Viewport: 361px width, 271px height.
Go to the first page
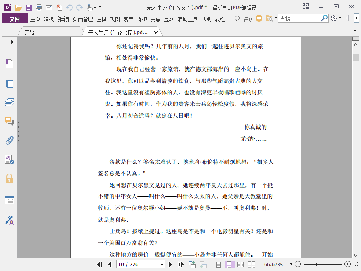pyautogui.click(x=100, y=264)
